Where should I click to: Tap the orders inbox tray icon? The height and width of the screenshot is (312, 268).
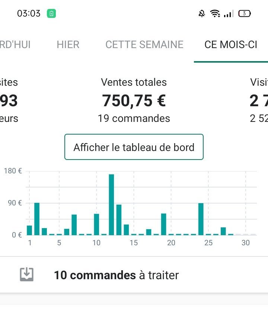pos(26,275)
